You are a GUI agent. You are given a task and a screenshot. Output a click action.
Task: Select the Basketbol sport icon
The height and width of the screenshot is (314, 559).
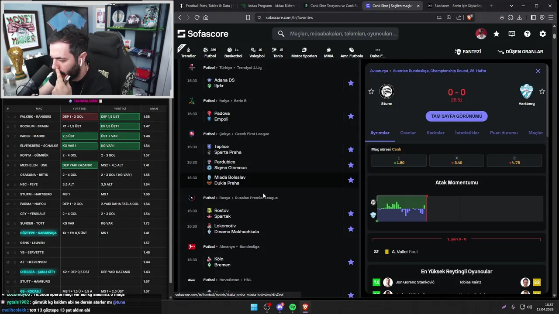point(233,52)
